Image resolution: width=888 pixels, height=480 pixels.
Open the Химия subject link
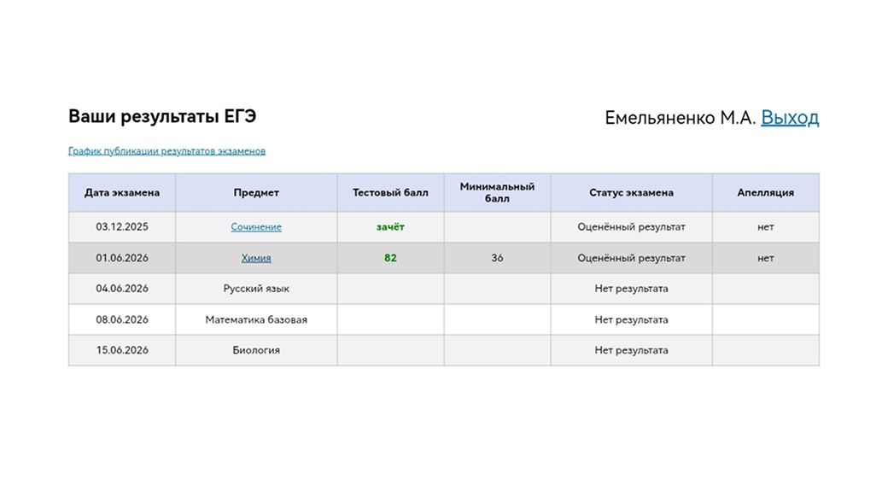tap(256, 258)
